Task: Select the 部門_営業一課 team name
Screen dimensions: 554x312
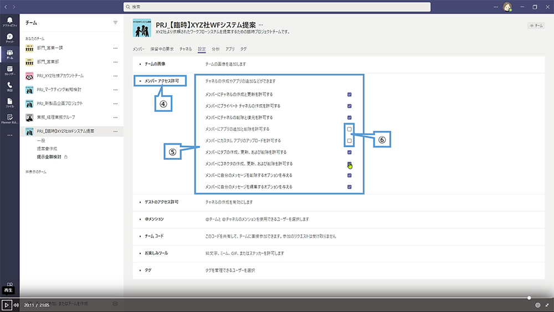Action: pyautogui.click(x=50, y=48)
